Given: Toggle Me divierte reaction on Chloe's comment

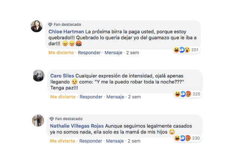Looking at the screenshot, I should coord(61,53).
